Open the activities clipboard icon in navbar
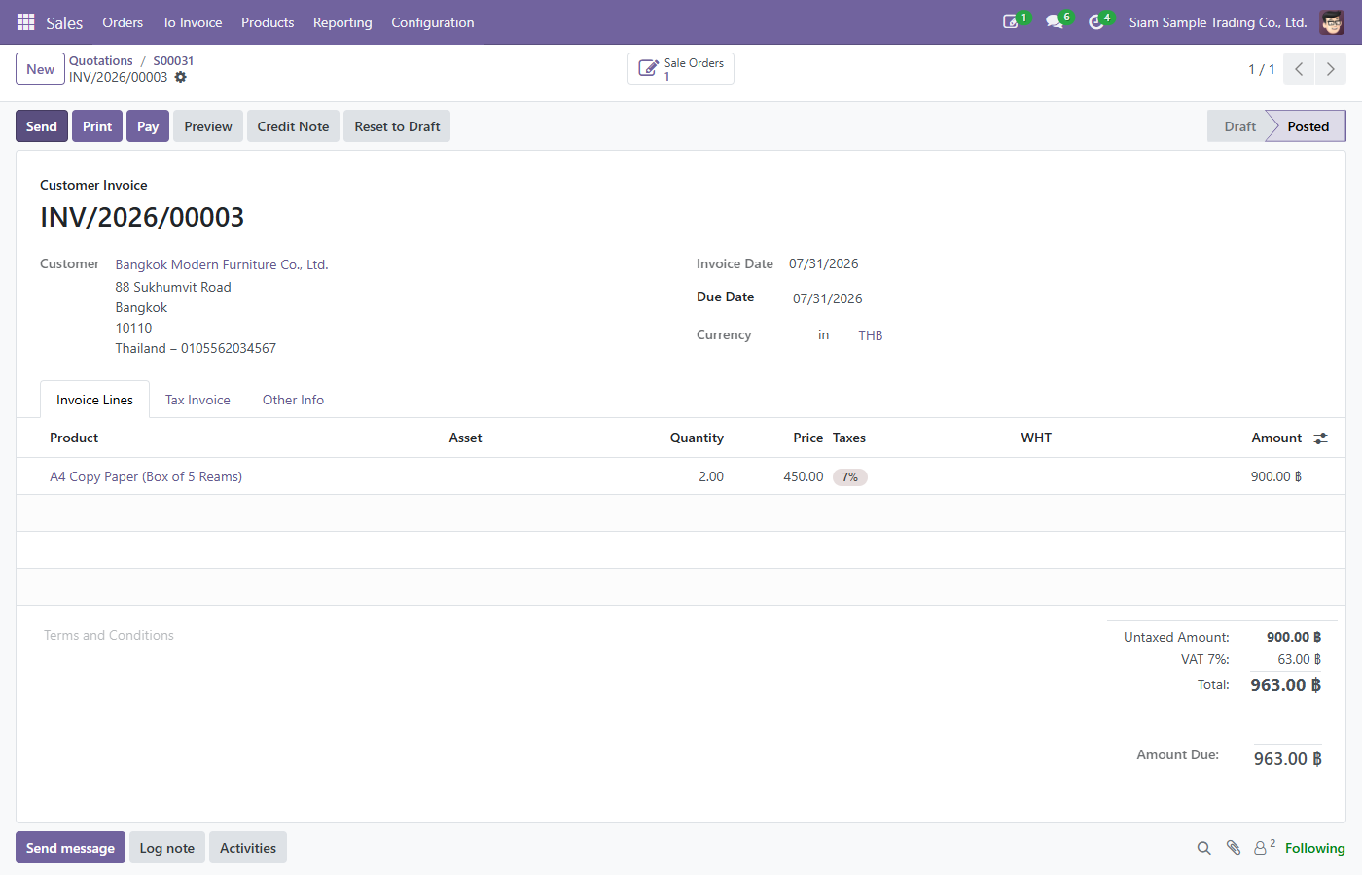This screenshot has height=875, width=1362. (x=1012, y=21)
